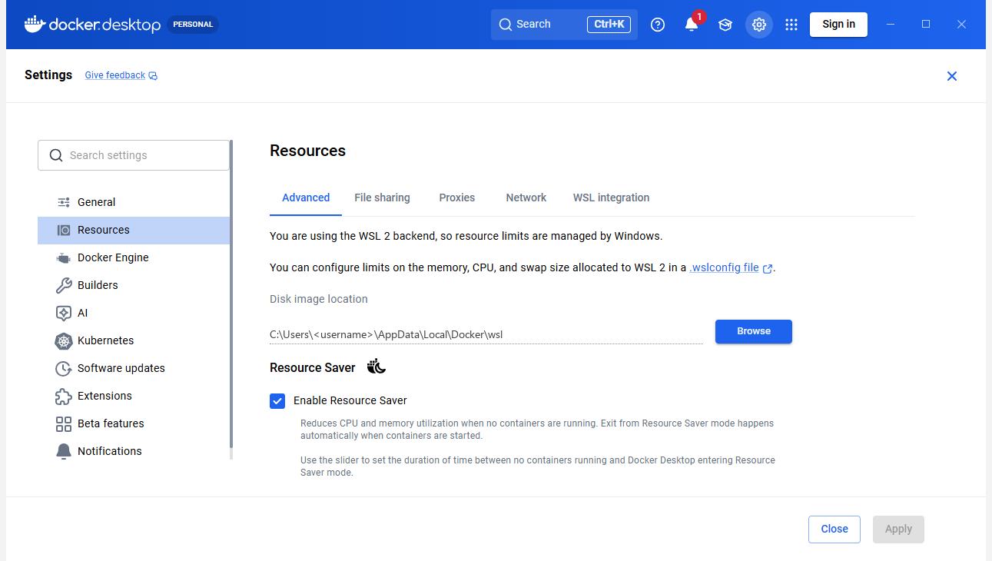Switch to the Advanced tab

(306, 198)
